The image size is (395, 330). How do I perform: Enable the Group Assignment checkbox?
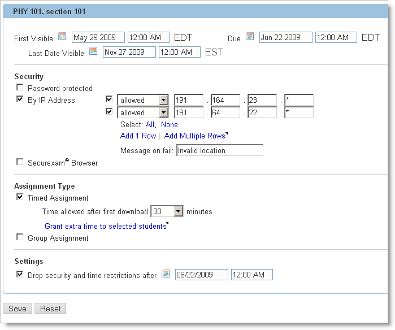coord(20,238)
